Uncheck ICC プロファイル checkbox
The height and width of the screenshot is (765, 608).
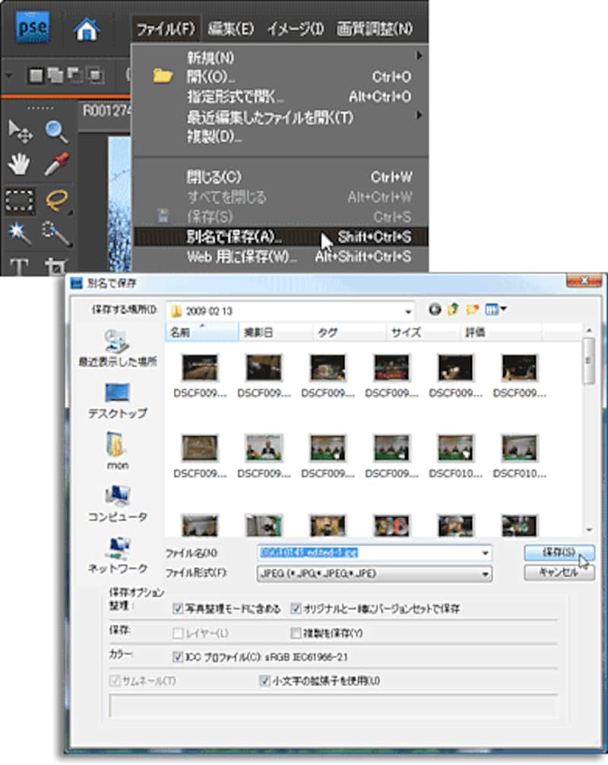(178, 656)
